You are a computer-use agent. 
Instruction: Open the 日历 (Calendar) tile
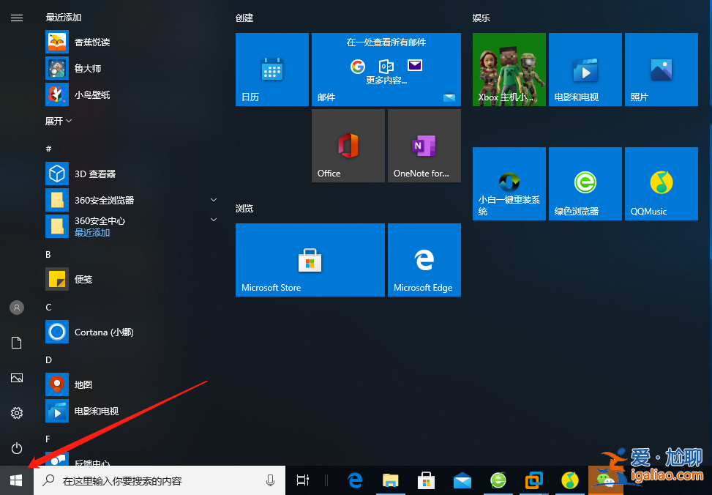(271, 70)
